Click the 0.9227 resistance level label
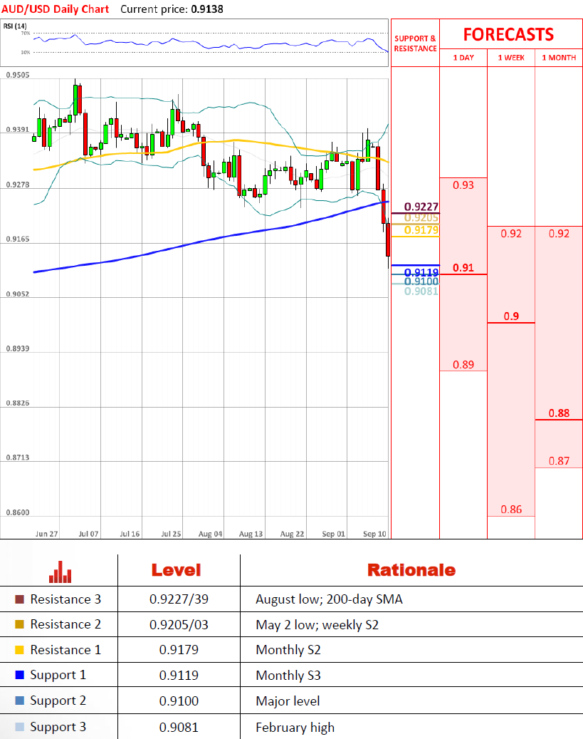The height and width of the screenshot is (739, 583). pos(421,207)
